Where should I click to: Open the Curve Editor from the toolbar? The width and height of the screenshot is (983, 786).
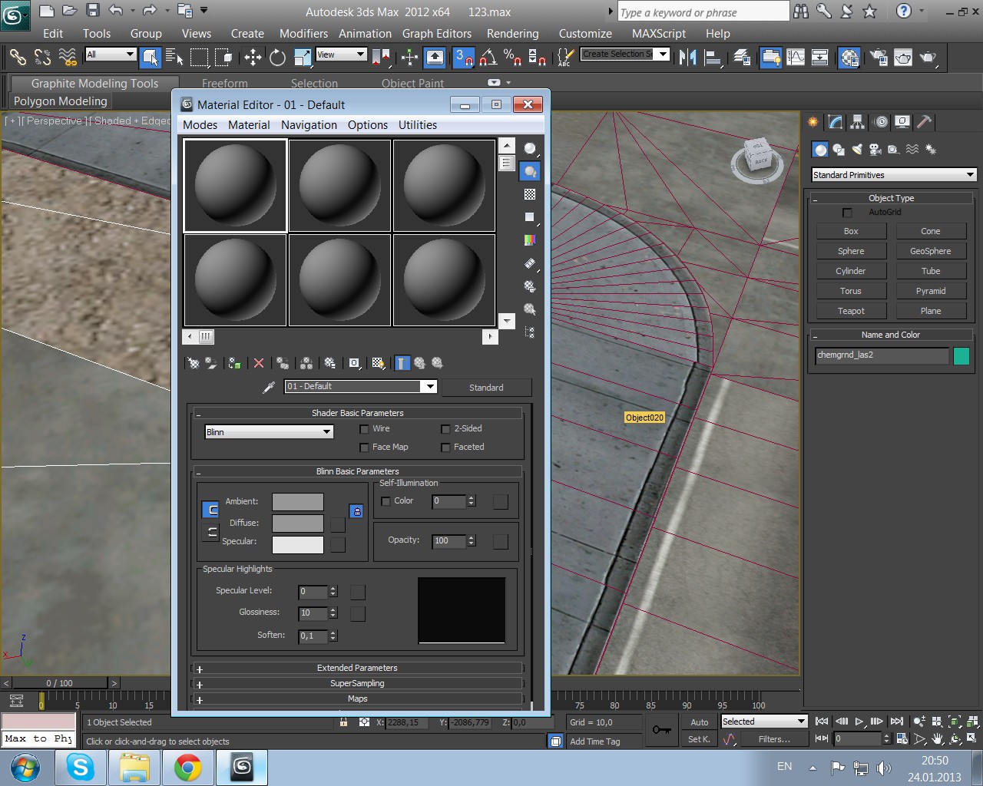point(796,57)
